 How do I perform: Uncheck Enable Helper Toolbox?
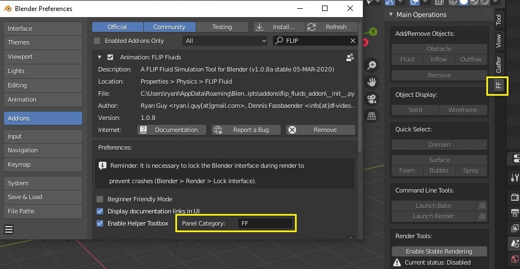[x=100, y=223]
